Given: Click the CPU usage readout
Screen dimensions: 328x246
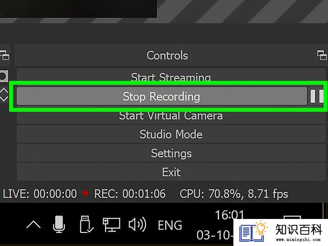Looking at the screenshot, I should (x=233, y=194).
